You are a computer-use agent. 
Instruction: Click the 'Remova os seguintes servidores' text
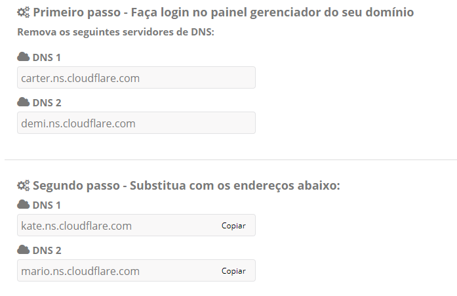point(115,32)
